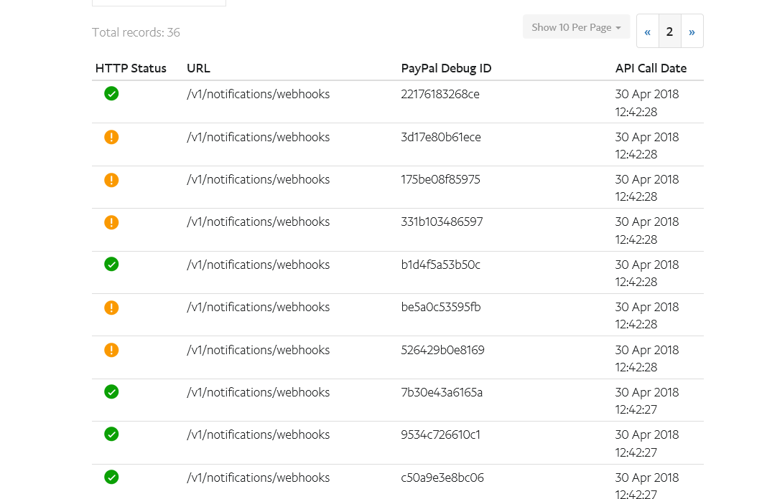Screen dimensions: 767x499
Task: Click green success icon for debug ID 22176183268ce
Action: [x=111, y=93]
